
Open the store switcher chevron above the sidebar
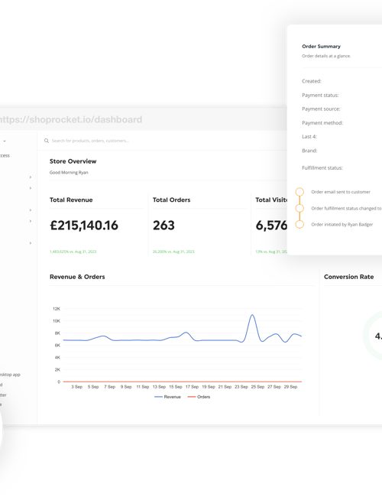pos(5,141)
